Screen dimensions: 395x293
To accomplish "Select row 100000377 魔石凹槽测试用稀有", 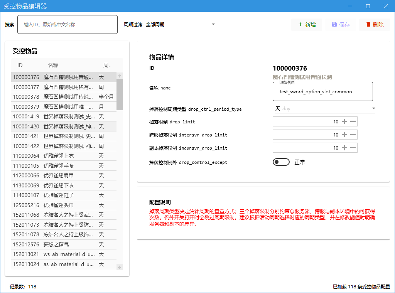I will (x=64, y=87).
